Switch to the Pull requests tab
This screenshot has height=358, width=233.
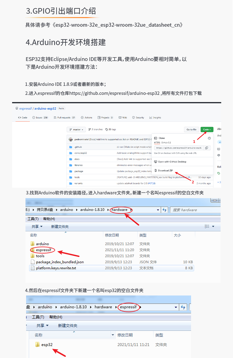64,118
